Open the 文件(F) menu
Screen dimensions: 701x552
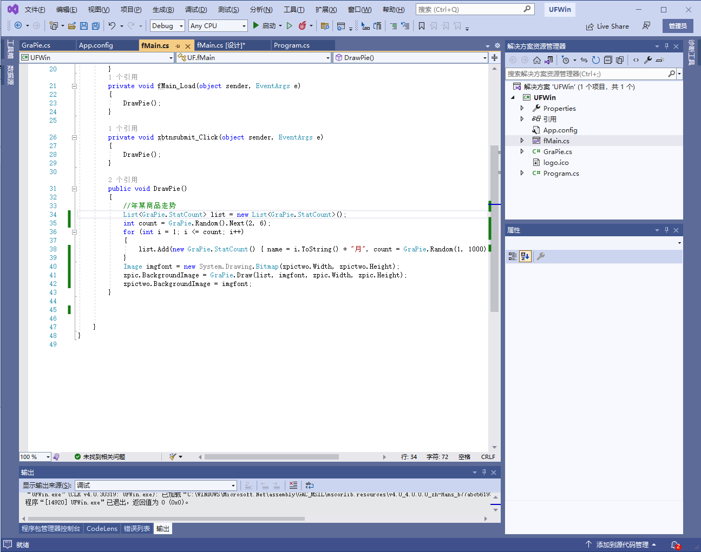(x=35, y=10)
